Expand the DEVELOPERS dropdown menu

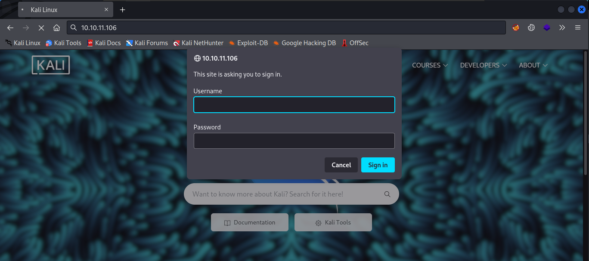pos(483,65)
